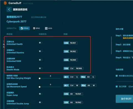The image size is (133, 109).
Task: Enable Unlimited RAM switch
Action: pyautogui.click(x=40, y=60)
